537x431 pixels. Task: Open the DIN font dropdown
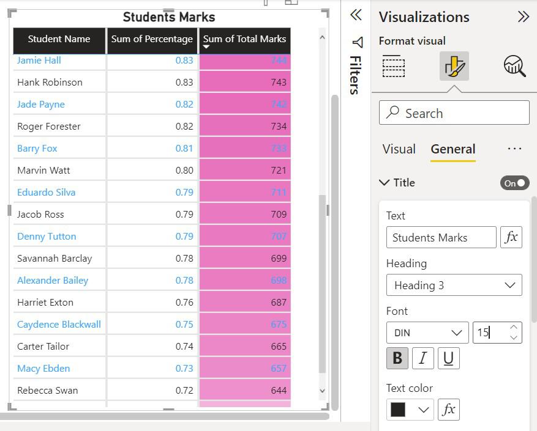click(427, 333)
